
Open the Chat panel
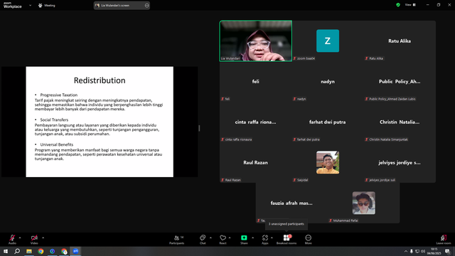tap(203, 239)
